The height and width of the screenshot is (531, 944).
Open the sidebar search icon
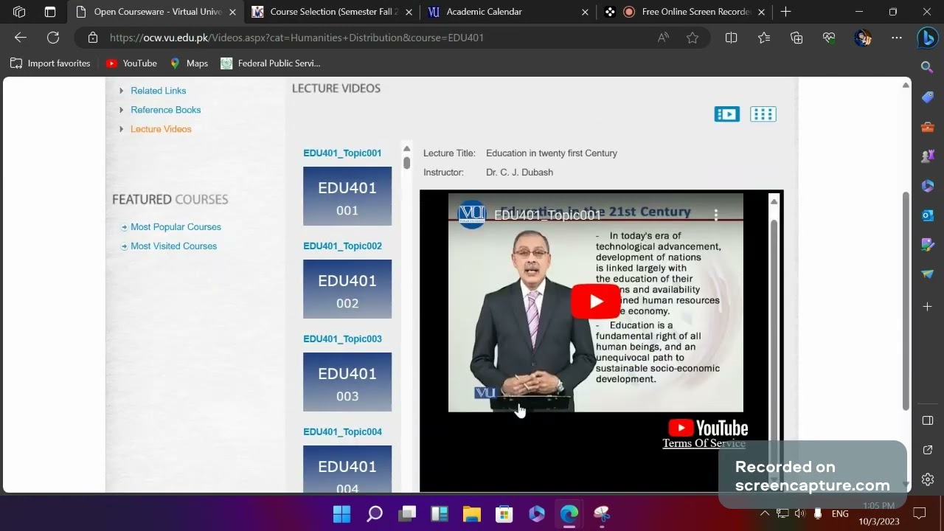tap(928, 67)
